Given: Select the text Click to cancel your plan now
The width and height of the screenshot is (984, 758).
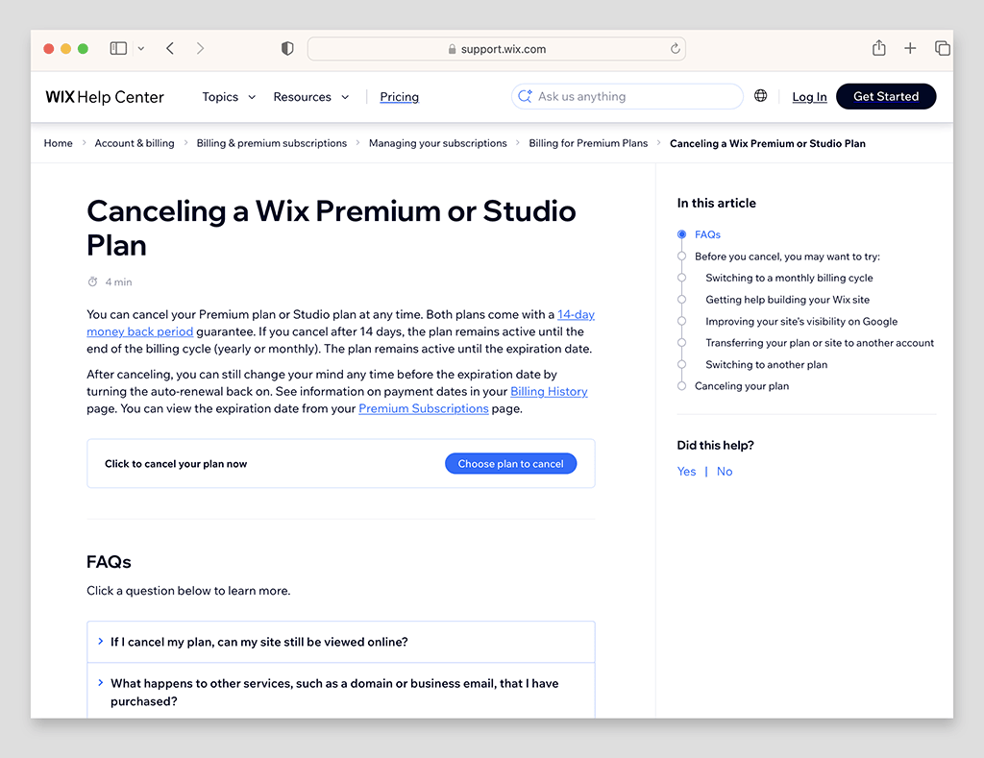Looking at the screenshot, I should pos(176,464).
